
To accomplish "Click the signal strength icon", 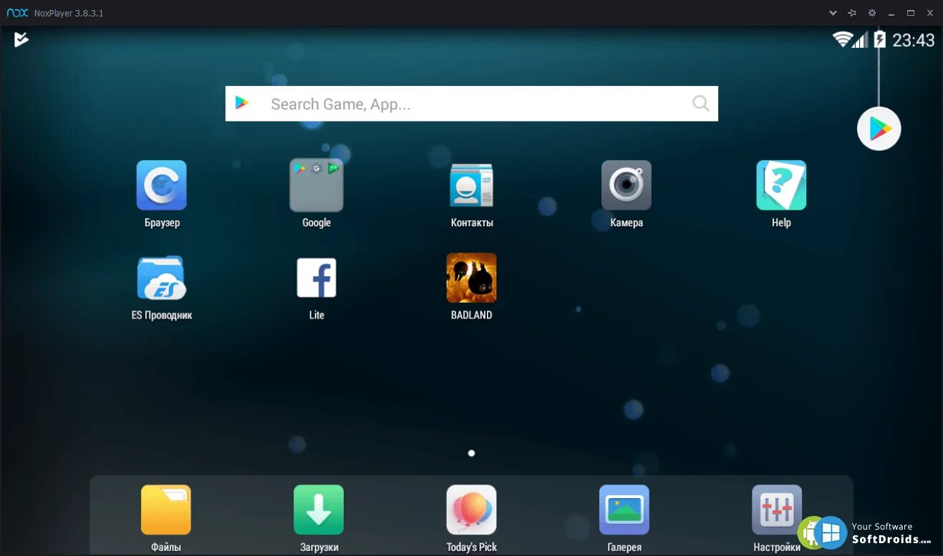I will click(x=860, y=40).
